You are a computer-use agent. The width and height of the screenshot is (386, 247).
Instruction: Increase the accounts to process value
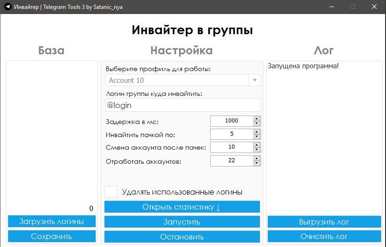click(x=257, y=159)
